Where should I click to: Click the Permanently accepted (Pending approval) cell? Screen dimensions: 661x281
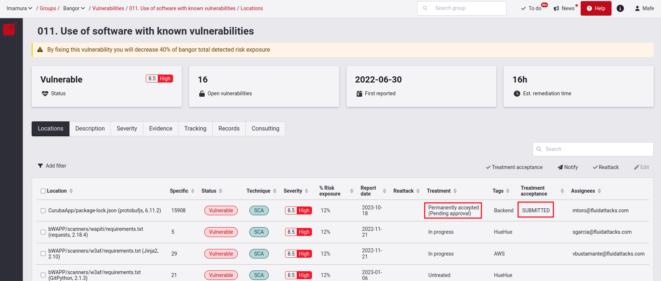coord(453,210)
